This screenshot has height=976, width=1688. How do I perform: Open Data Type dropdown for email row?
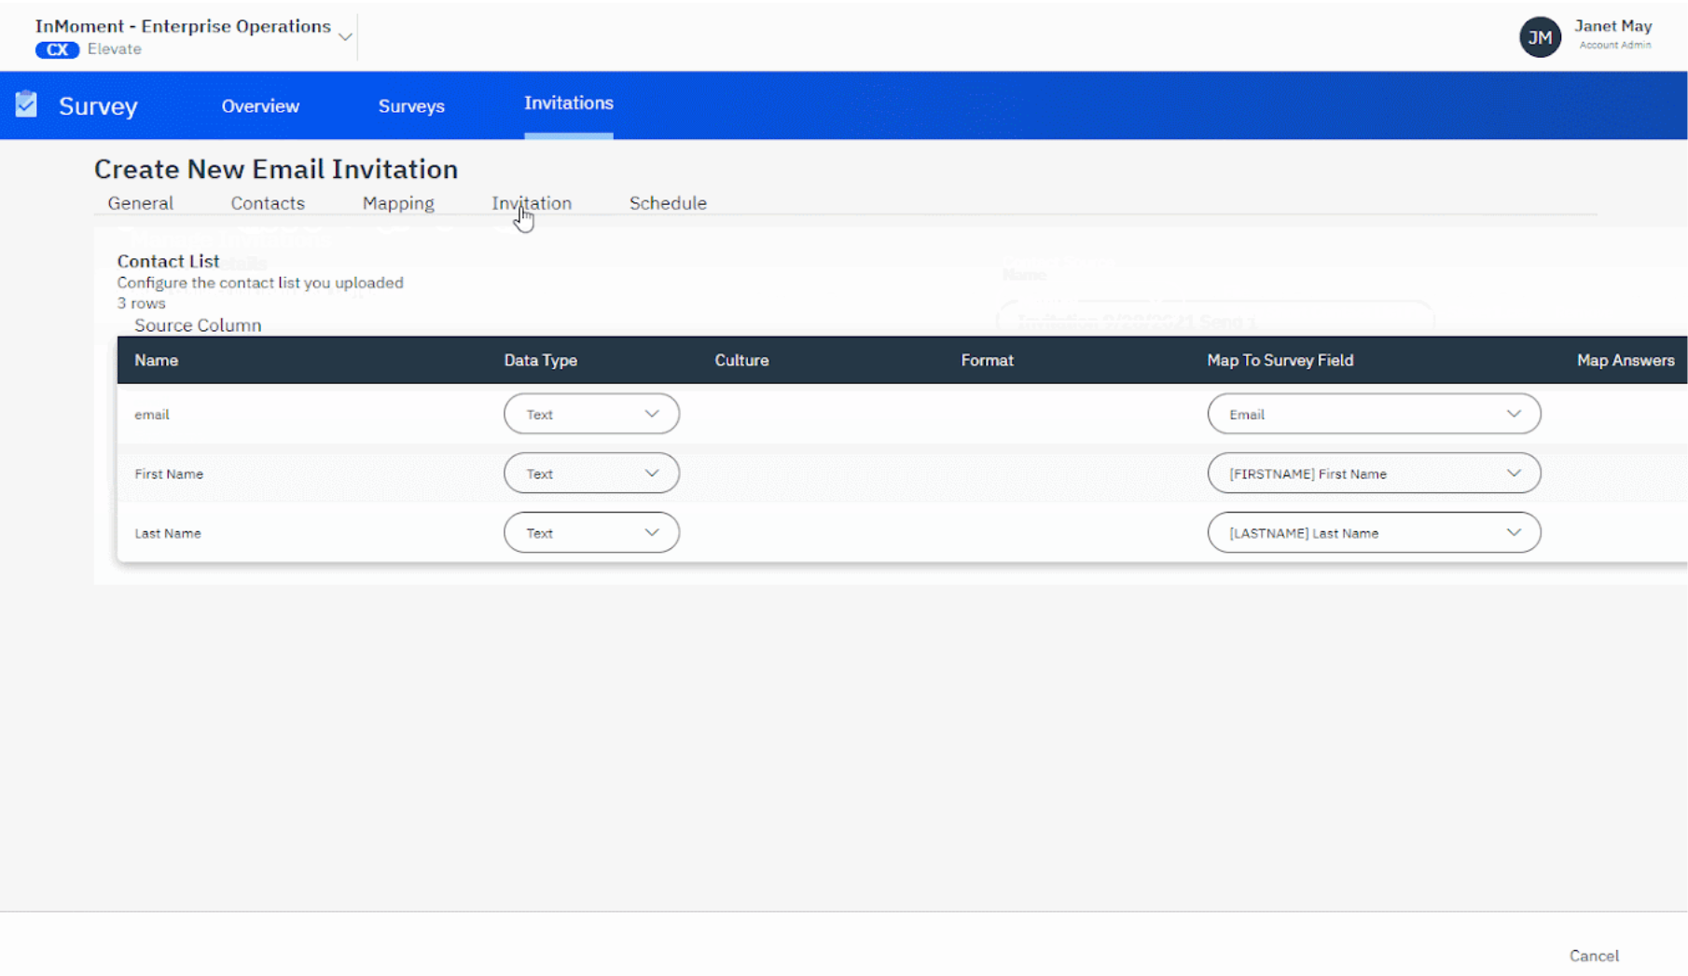(x=591, y=414)
